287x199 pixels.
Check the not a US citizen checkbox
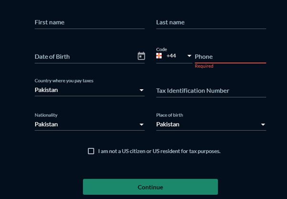(x=91, y=151)
